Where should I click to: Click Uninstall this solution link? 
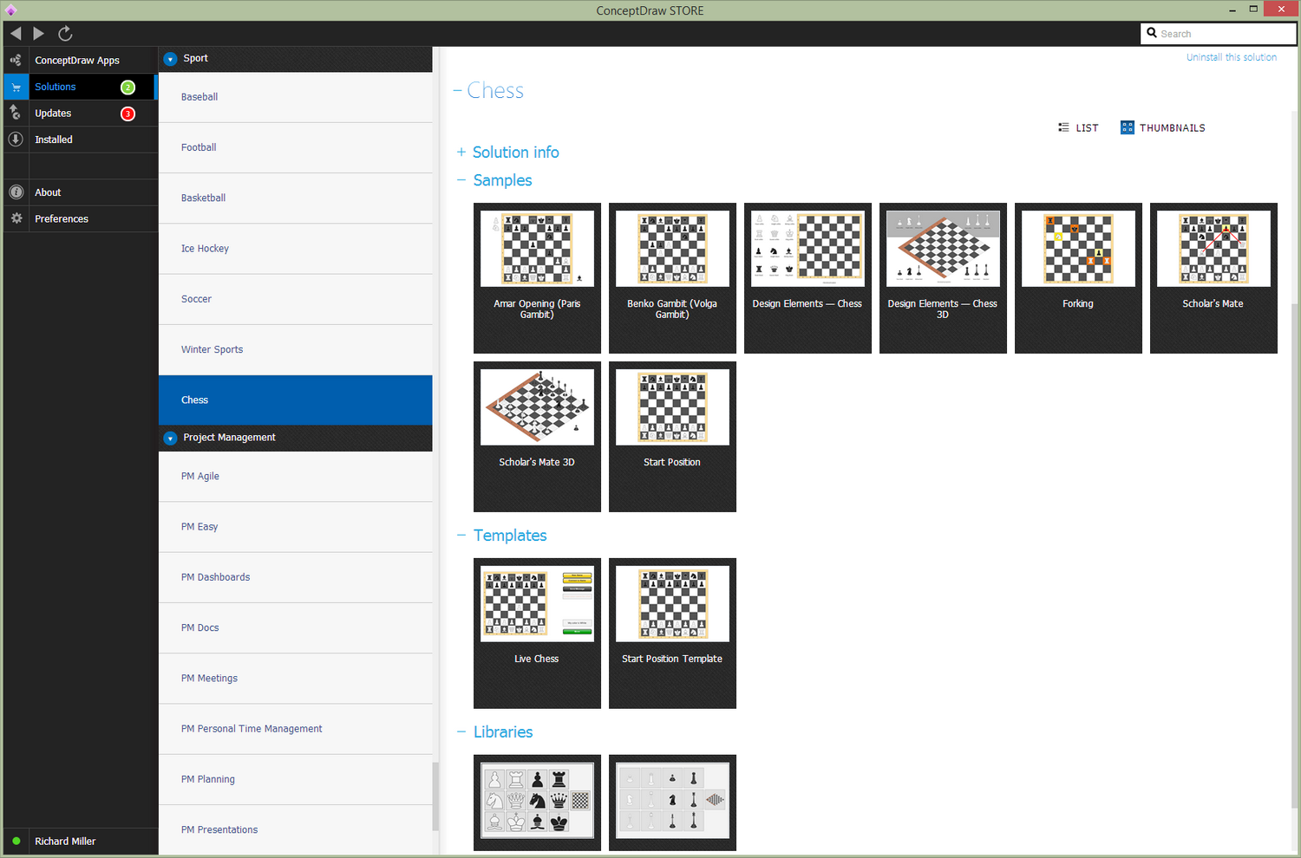[x=1232, y=57]
